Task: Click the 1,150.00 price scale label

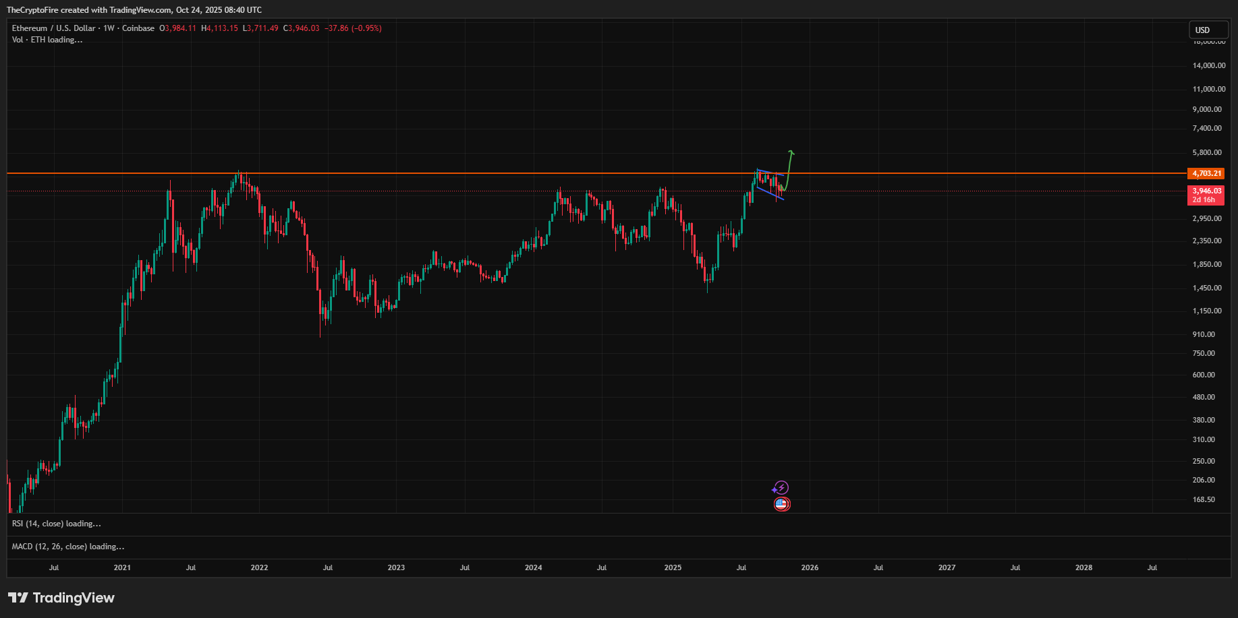Action: pos(1207,311)
